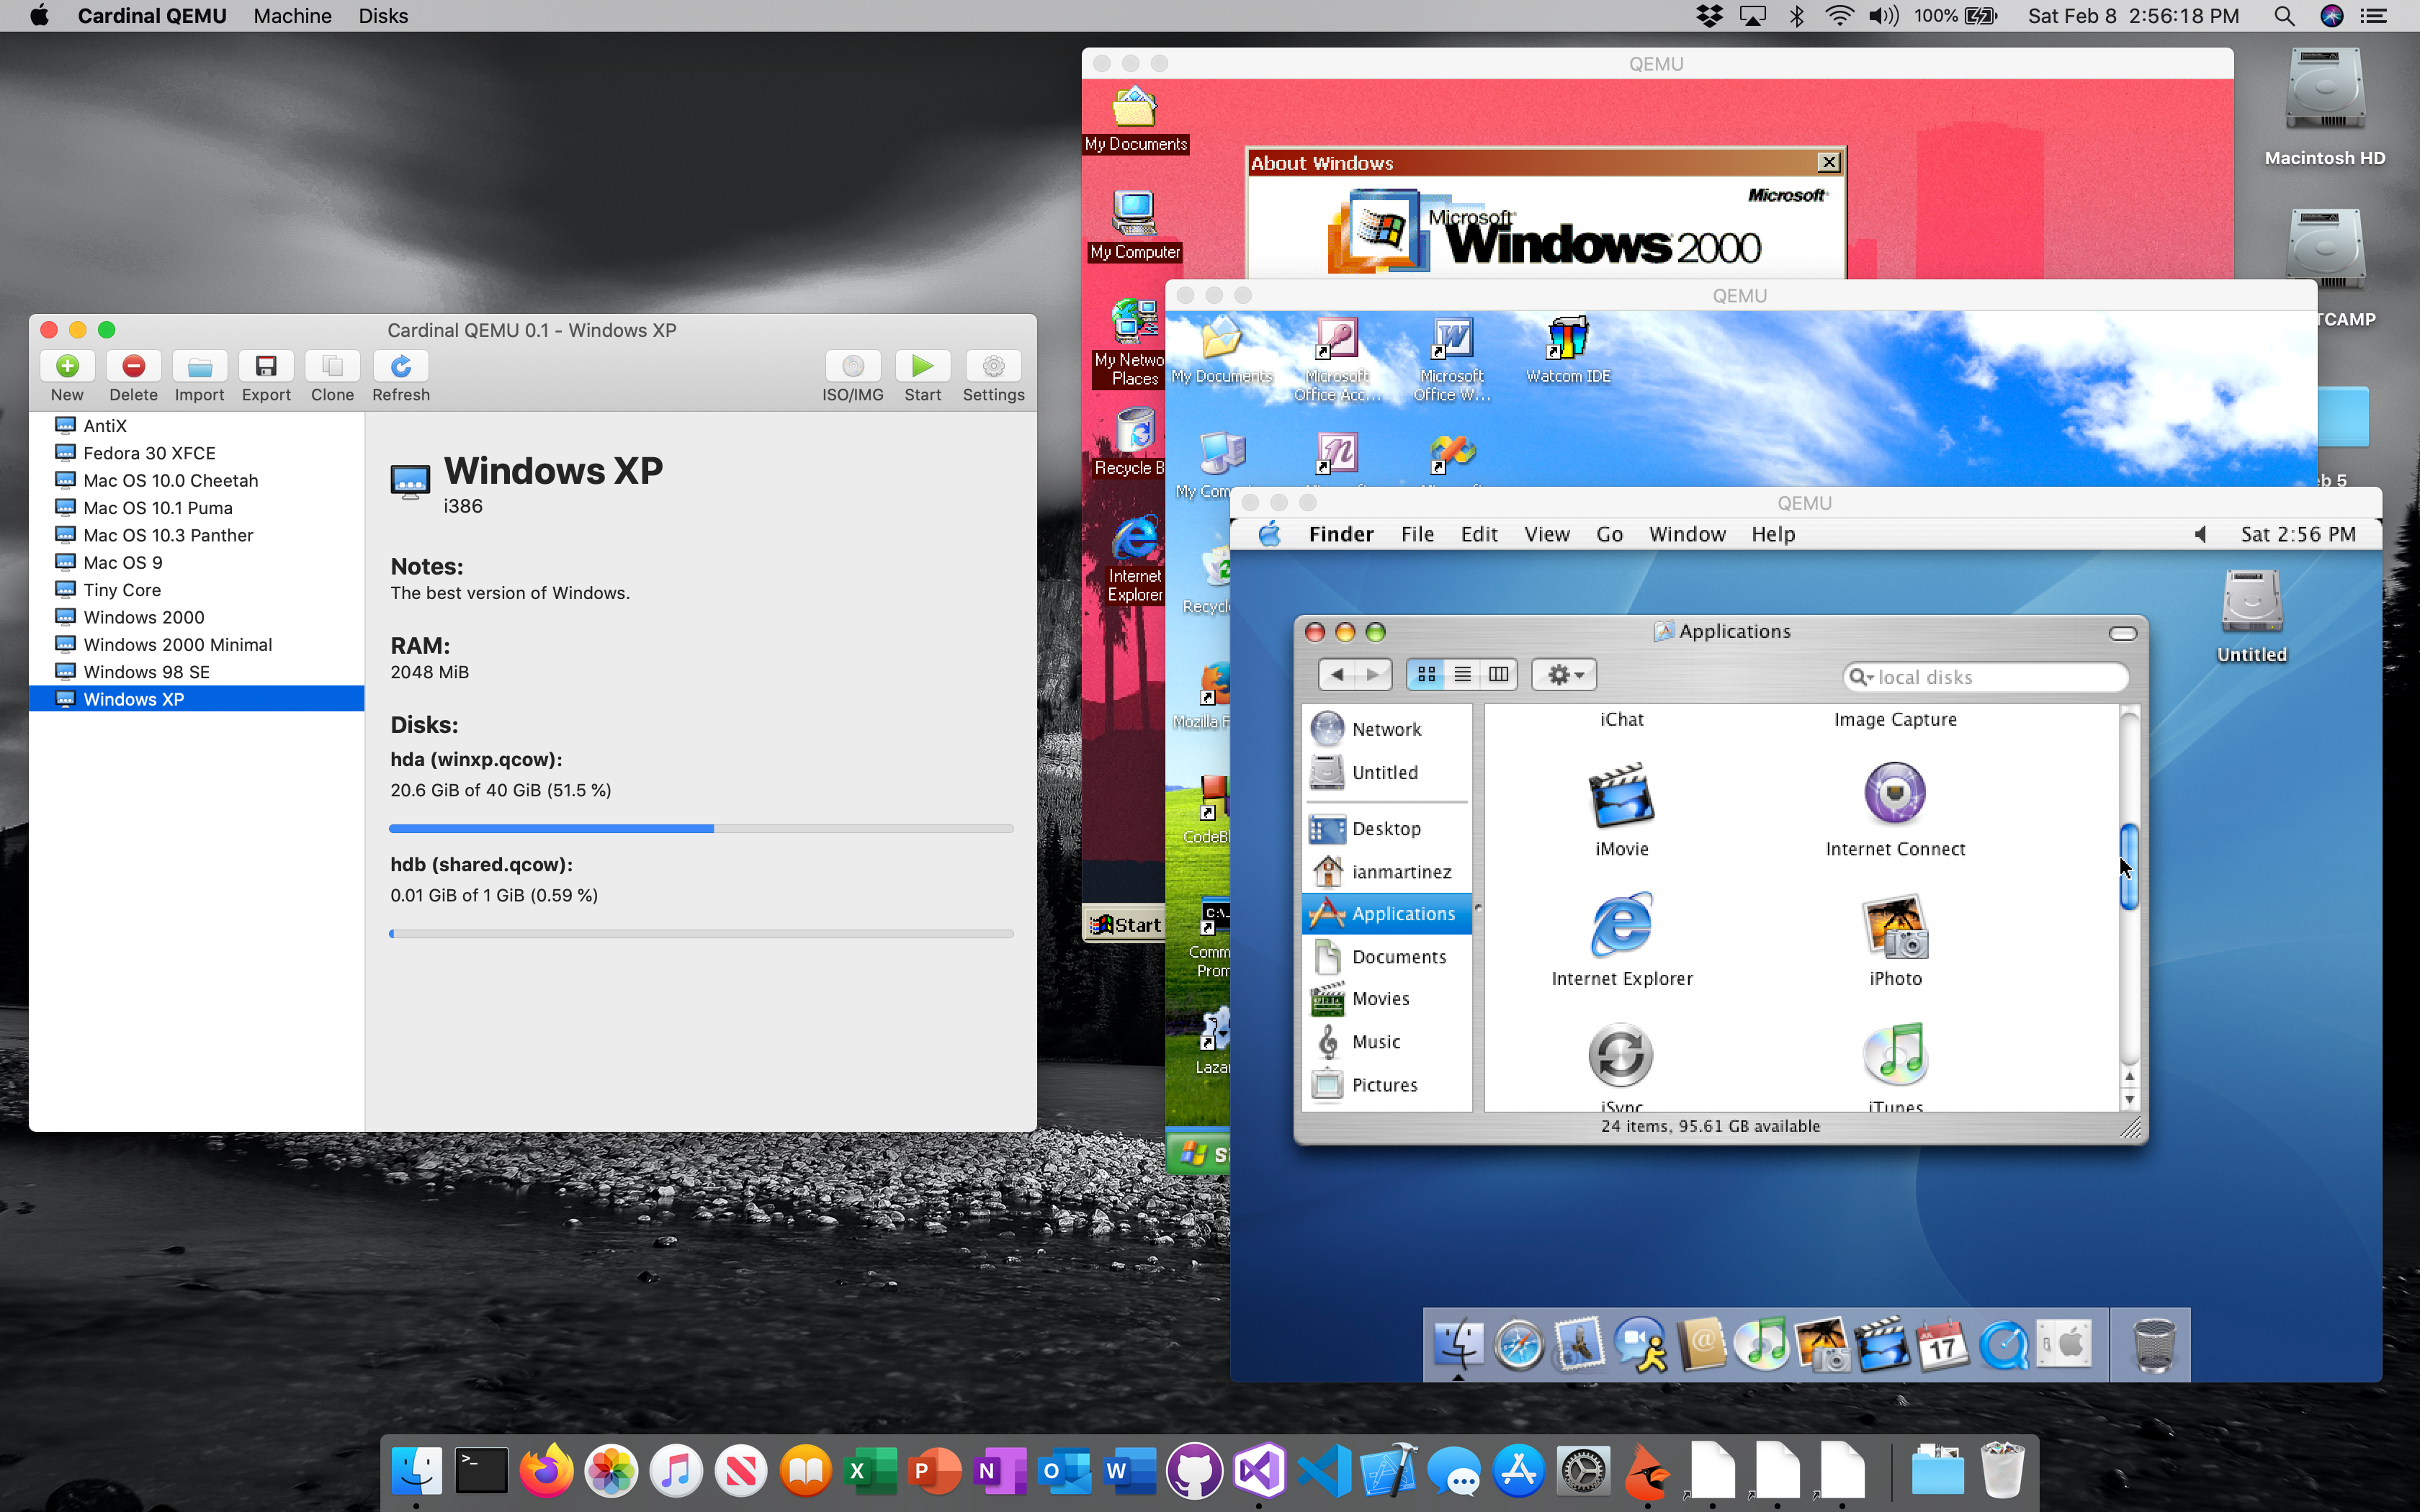Select the iMovie application icon
Image resolution: width=2420 pixels, height=1512 pixels.
tap(1621, 797)
